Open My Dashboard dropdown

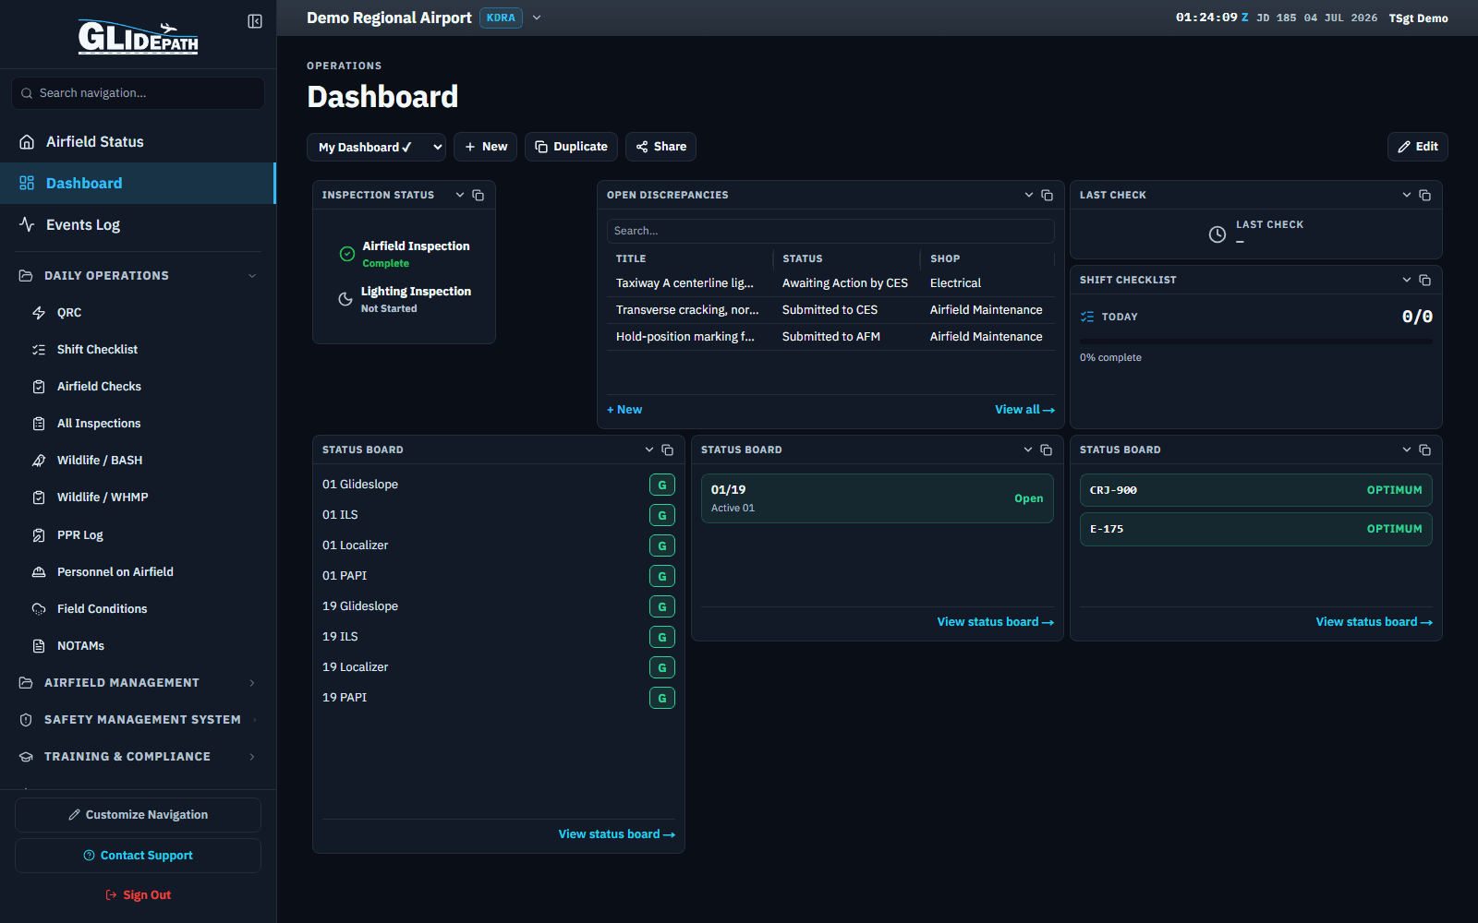pos(376,147)
